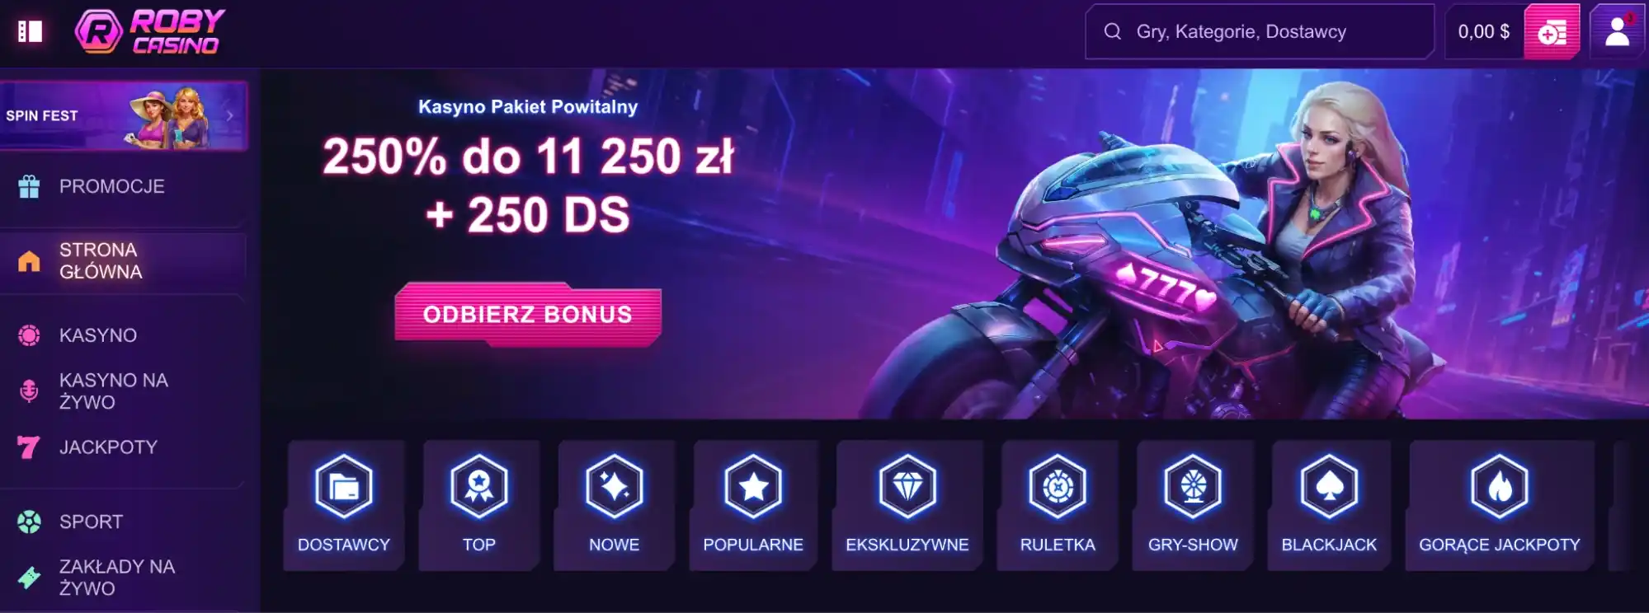Open the Gorące Jackpoty flame category

(1500, 505)
